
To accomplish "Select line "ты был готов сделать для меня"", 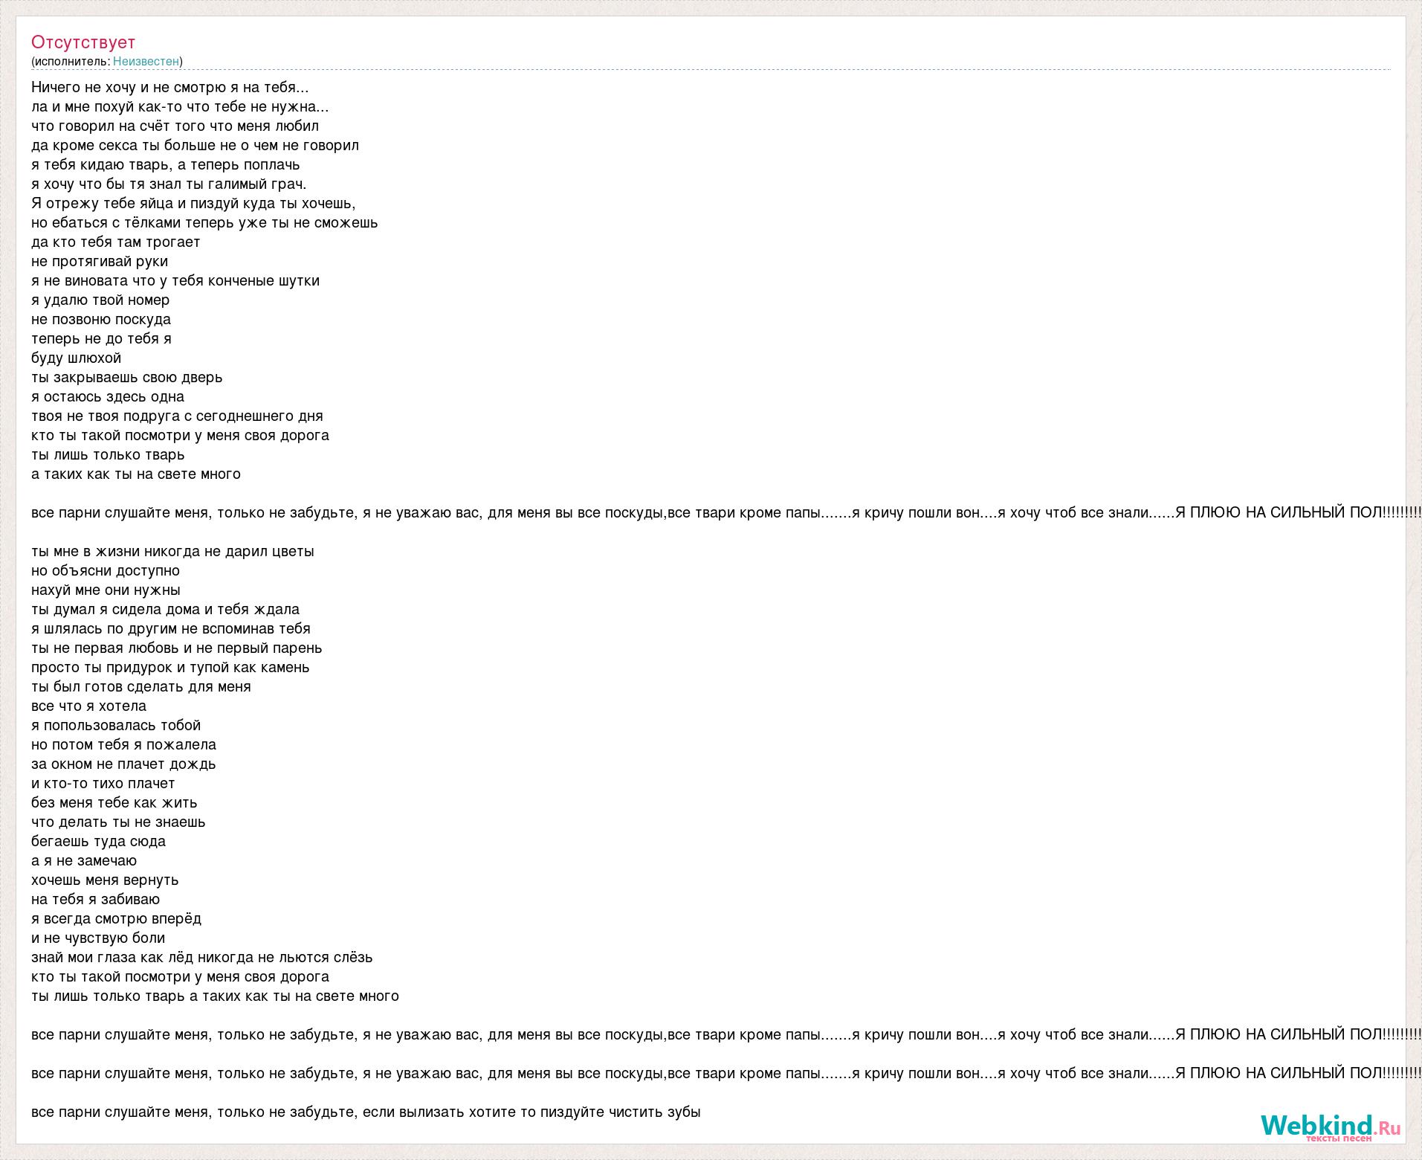I will click(141, 687).
